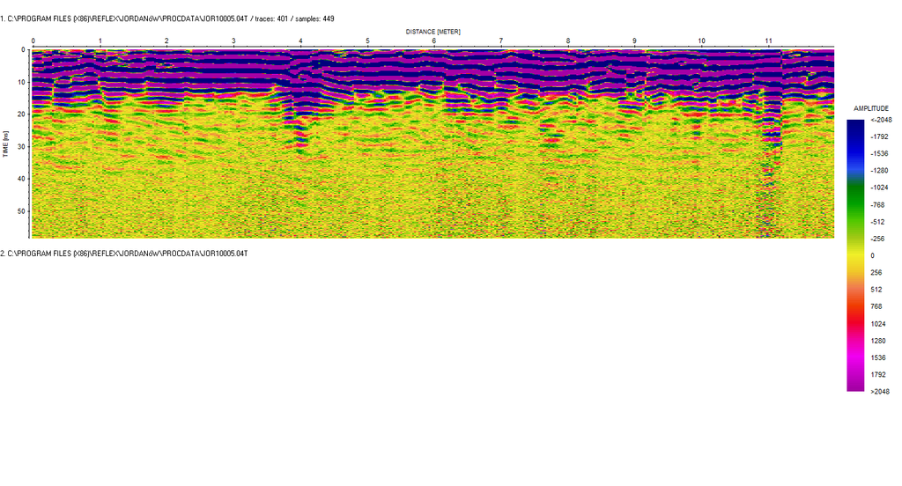The height and width of the screenshot is (486, 902).
Task: Pick the green -768 amplitude color on scale
Action: 855,204
